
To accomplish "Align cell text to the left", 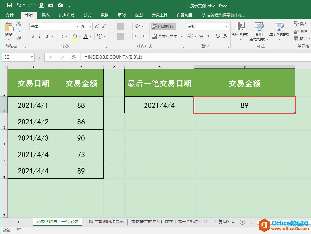I will point(113,36).
